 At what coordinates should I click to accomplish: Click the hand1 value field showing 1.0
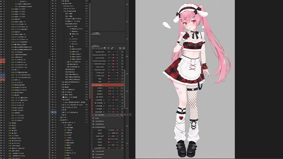pyautogui.click(x=122, y=130)
